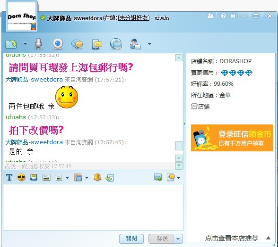This screenshot has height=247, width=278.
Task: Click the 關閉 close chat button
Action: click(x=131, y=239)
